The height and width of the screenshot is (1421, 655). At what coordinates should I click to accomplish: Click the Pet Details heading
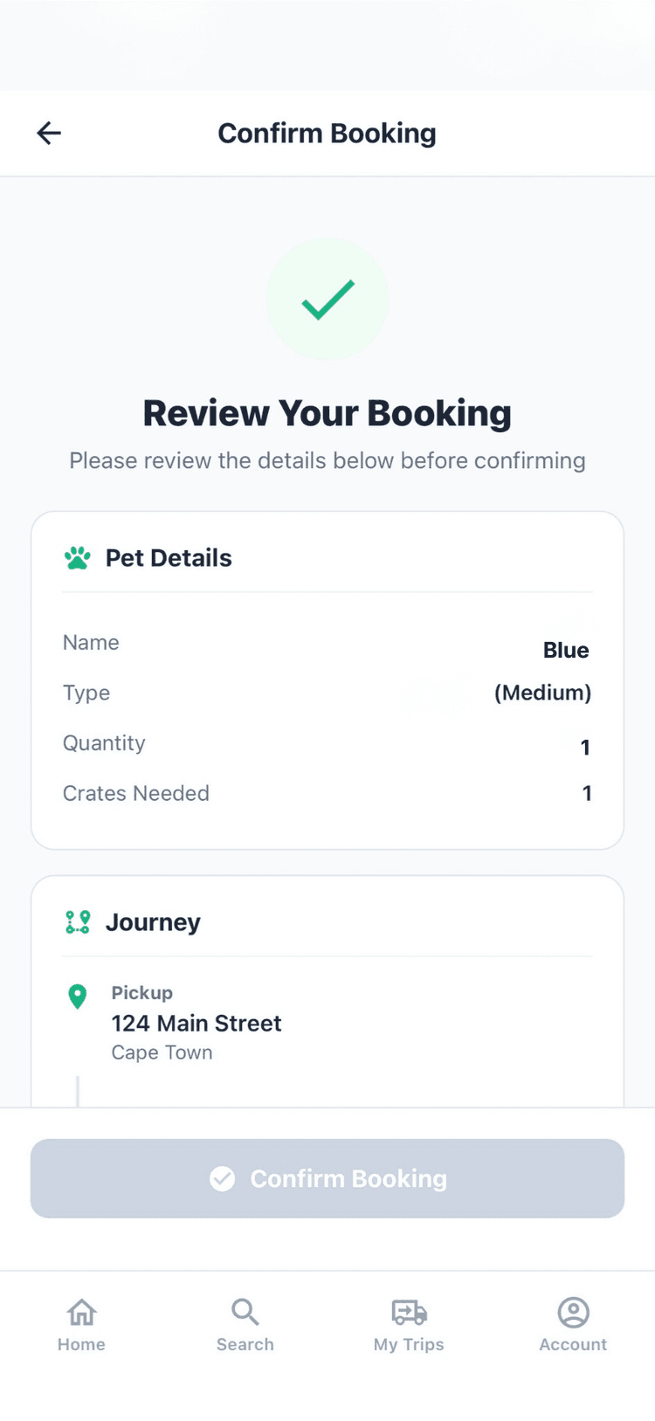(x=169, y=558)
